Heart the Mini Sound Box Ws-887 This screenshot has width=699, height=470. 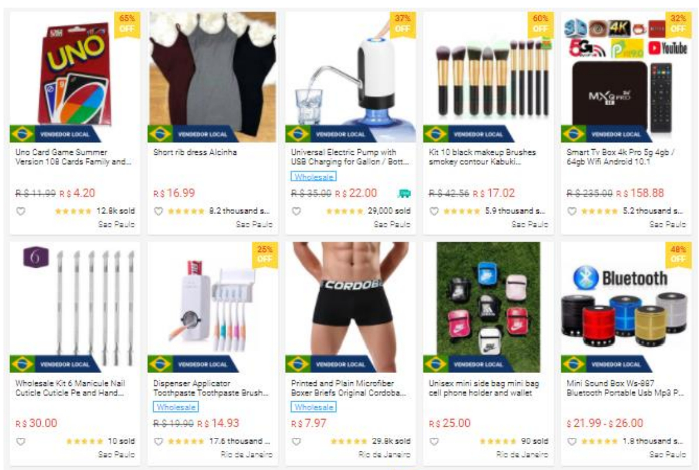(572, 441)
